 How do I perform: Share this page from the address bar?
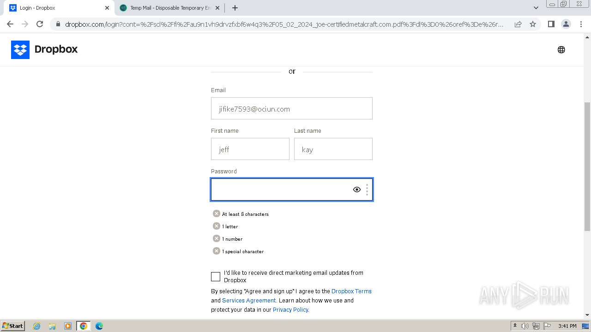[518, 24]
